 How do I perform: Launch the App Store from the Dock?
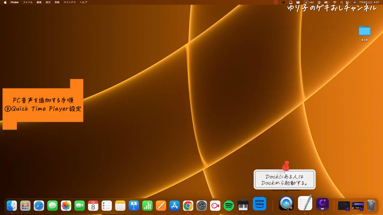174,206
